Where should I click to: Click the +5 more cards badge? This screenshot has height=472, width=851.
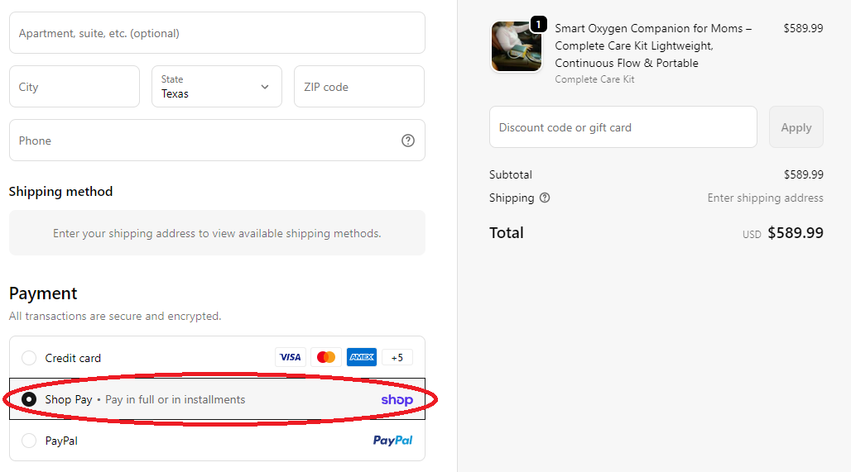pyautogui.click(x=397, y=357)
